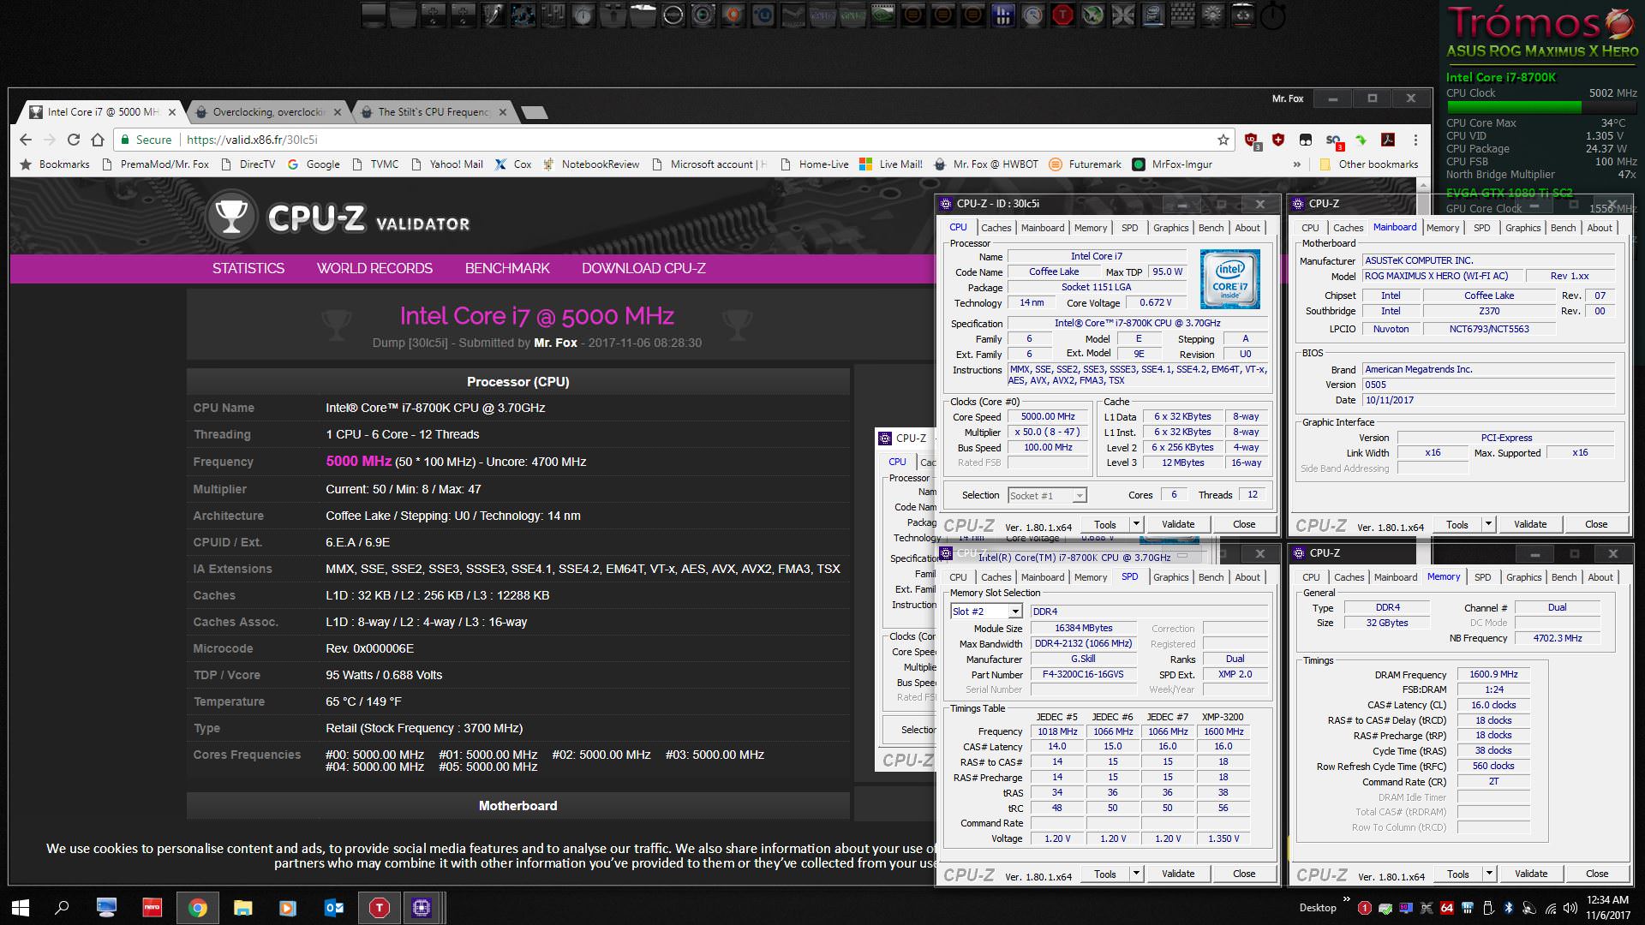
Task: Click Validate in CPU-Z ID window
Action: 1178,524
